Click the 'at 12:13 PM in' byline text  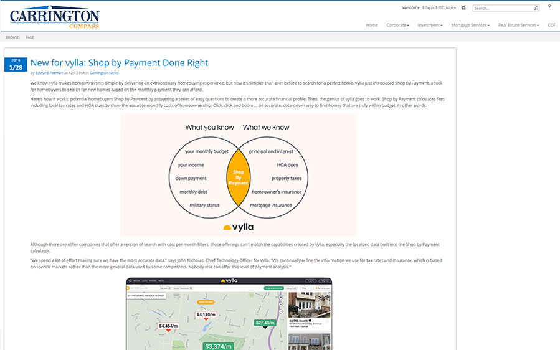(x=76, y=73)
